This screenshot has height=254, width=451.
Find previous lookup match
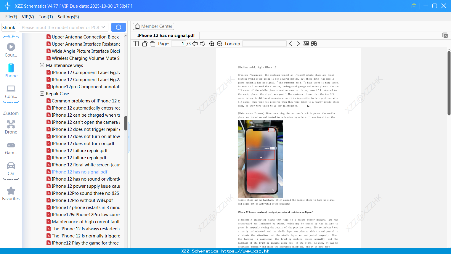(x=290, y=44)
